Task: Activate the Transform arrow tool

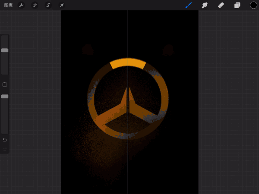Action: point(62,5)
